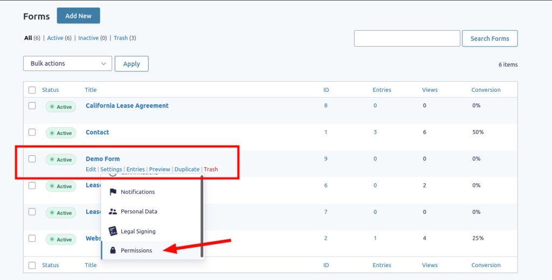Toggle Active status badge for form ID 2
The image size is (552, 280).
click(61, 240)
